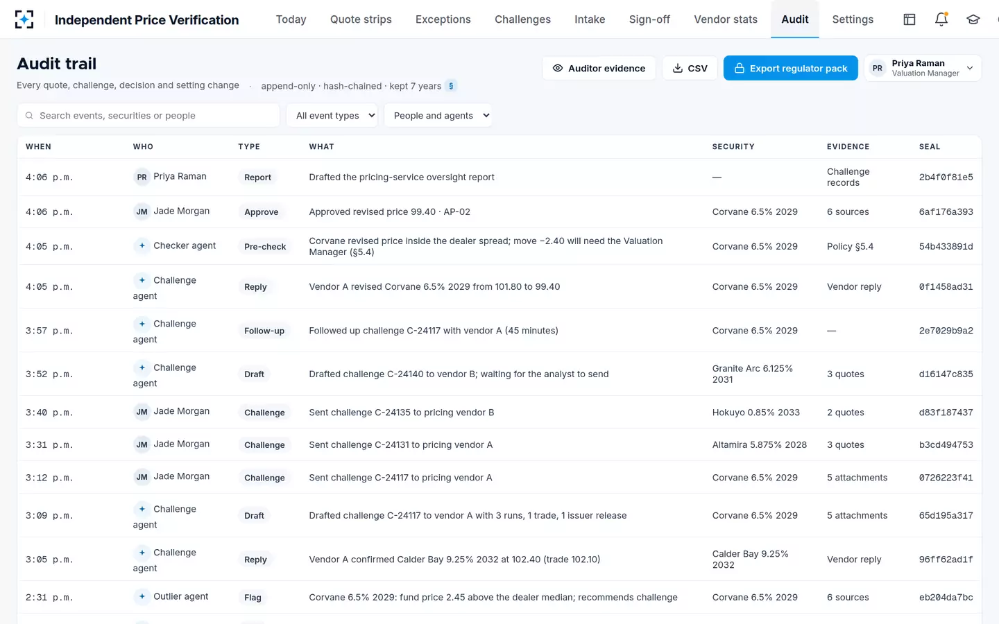Select the Challenges tab
The height and width of the screenshot is (624, 999).
522,19
